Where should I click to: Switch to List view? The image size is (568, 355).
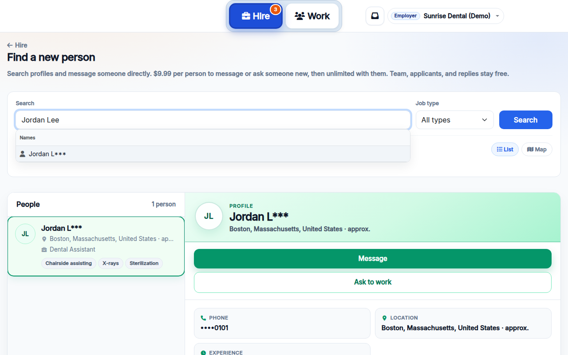click(x=505, y=150)
